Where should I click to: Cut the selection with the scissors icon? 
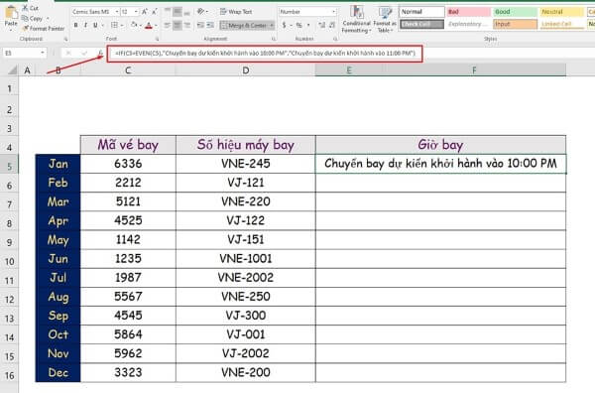[x=25, y=8]
